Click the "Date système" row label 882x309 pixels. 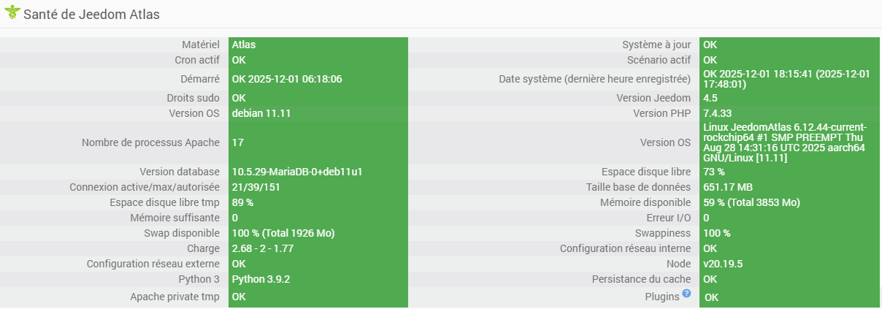(x=594, y=79)
